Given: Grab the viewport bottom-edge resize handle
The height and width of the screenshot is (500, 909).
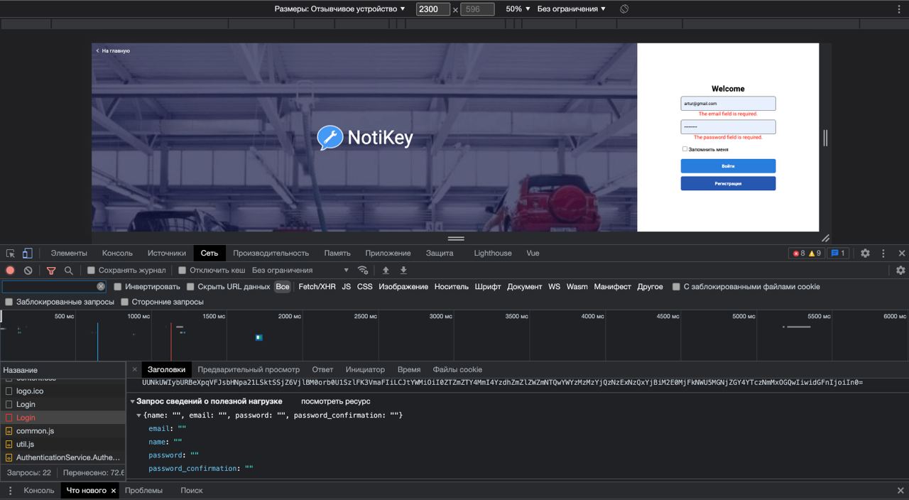Looking at the screenshot, I should (x=456, y=238).
